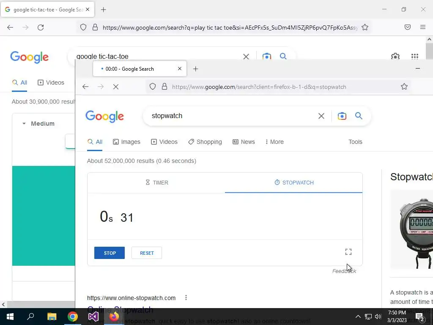
Task: Open Google settings gear in back window
Action: coord(395,56)
